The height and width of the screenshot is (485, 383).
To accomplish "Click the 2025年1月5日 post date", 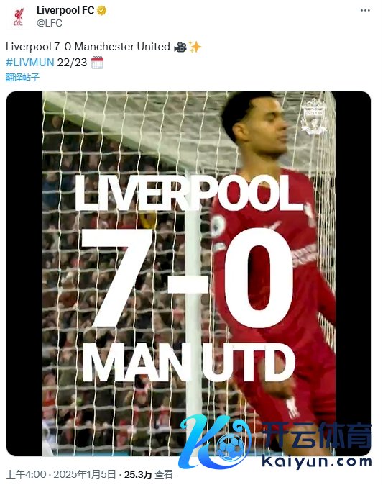I will tap(85, 474).
